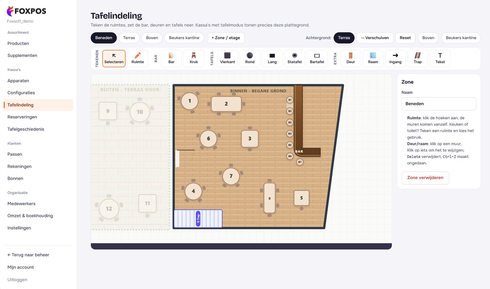
Task: Activate the Selecteren arrow tool
Action: coord(114,58)
